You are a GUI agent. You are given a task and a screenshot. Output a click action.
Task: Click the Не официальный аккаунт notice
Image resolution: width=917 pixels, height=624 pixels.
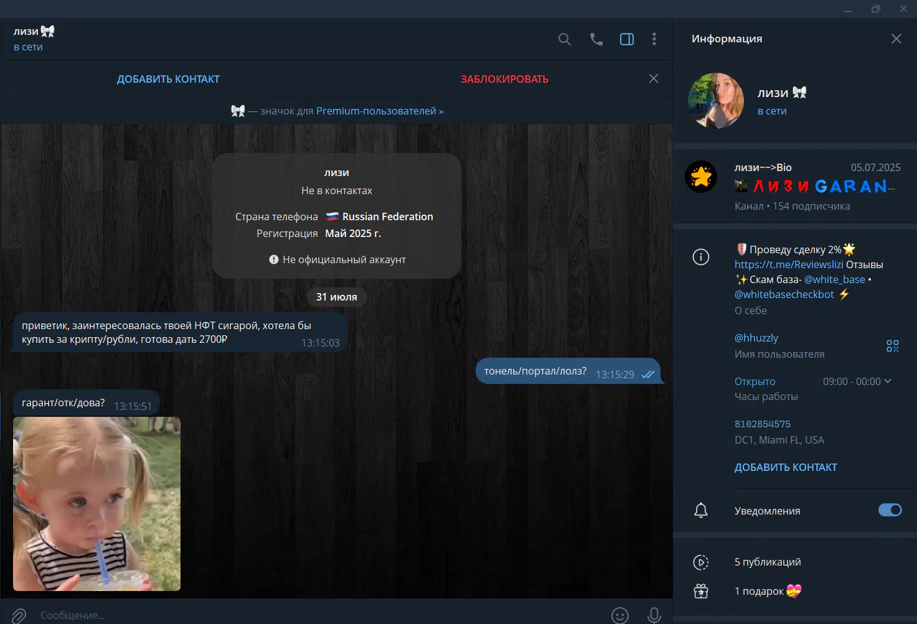point(337,259)
